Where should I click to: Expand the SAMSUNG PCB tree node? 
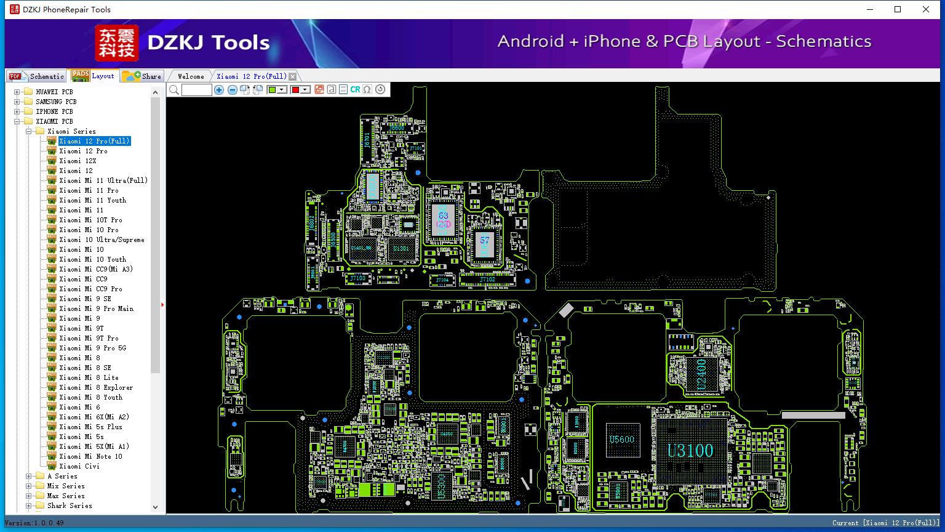[x=17, y=102]
